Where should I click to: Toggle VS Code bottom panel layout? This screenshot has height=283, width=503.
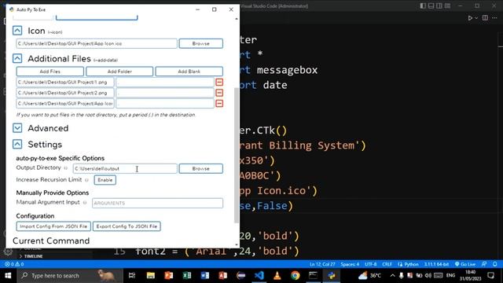point(431,6)
